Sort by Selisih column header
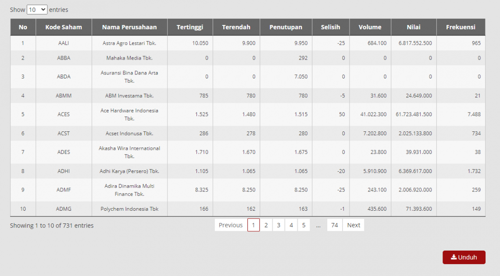 pyautogui.click(x=331, y=27)
